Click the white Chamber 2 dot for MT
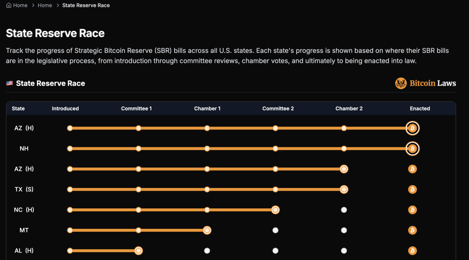469x260 pixels. coord(344,231)
